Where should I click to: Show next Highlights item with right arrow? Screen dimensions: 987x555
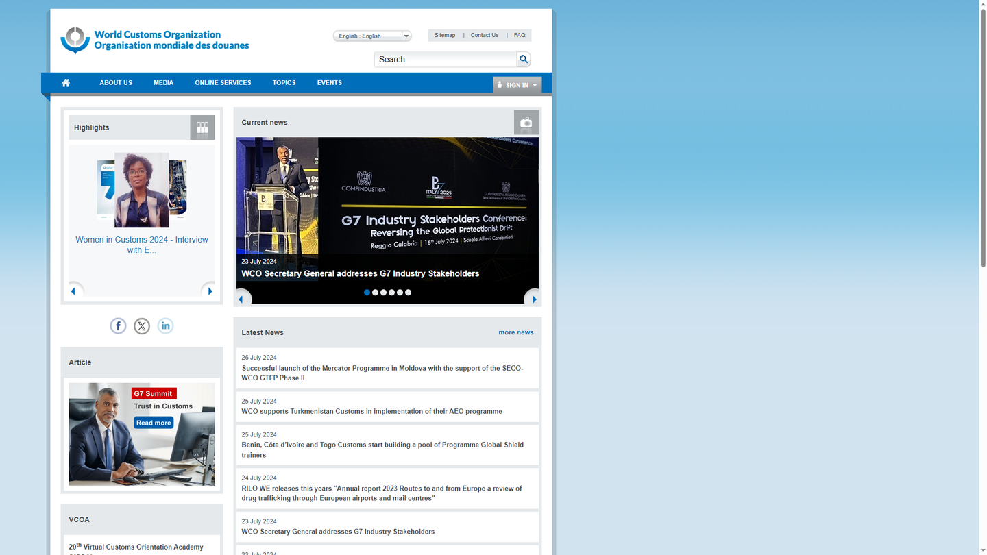[209, 291]
